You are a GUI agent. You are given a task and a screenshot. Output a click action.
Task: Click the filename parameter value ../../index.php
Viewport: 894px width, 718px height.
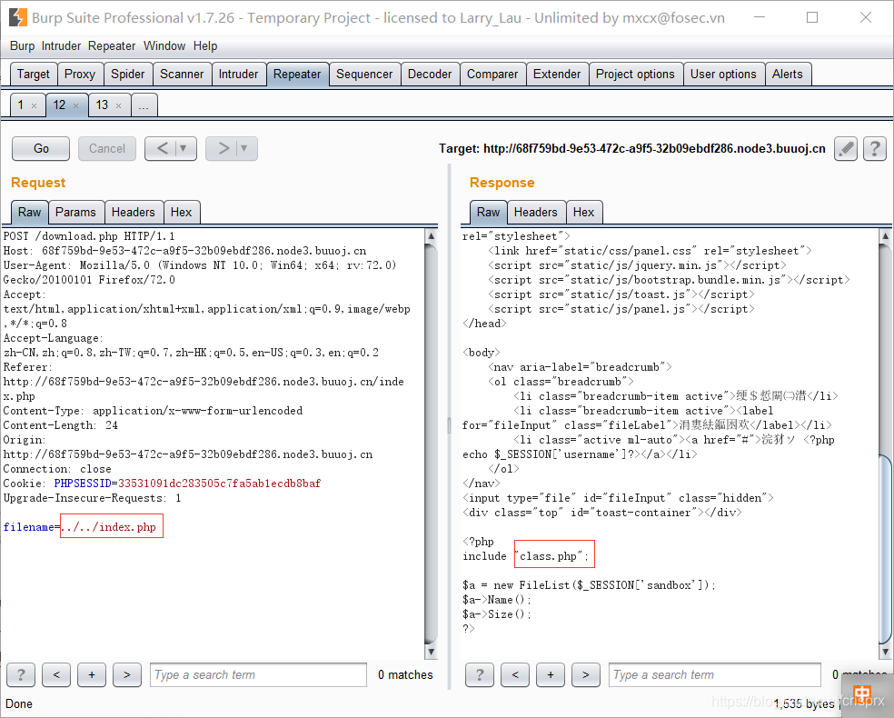tap(108, 527)
